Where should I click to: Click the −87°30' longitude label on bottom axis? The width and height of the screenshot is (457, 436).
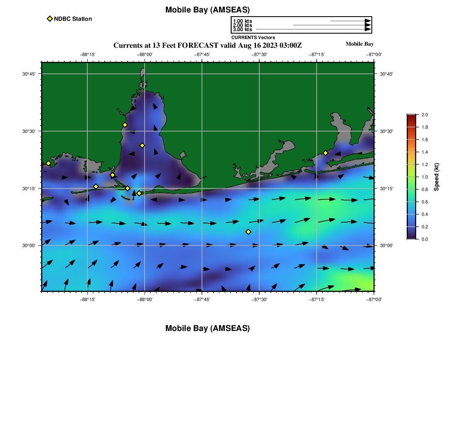(x=259, y=299)
